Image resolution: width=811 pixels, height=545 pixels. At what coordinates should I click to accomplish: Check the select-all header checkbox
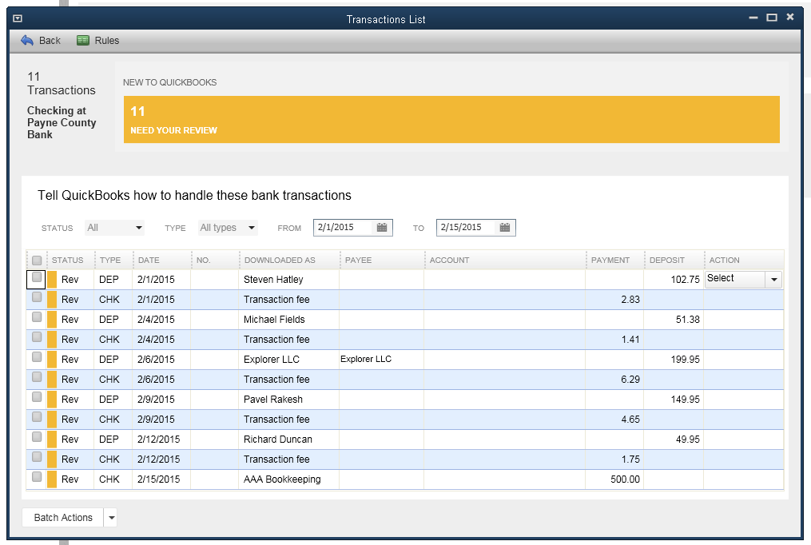[x=37, y=260]
